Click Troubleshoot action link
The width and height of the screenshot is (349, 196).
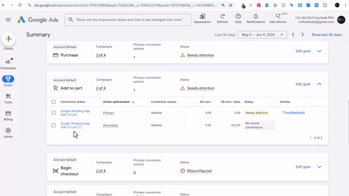(293, 113)
